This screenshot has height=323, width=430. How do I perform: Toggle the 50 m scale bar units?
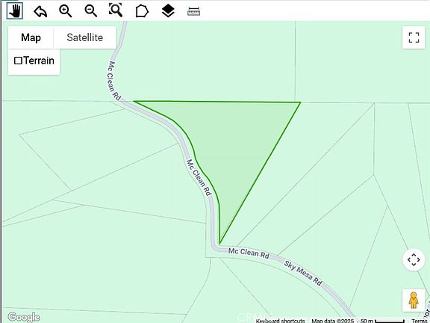pos(382,321)
